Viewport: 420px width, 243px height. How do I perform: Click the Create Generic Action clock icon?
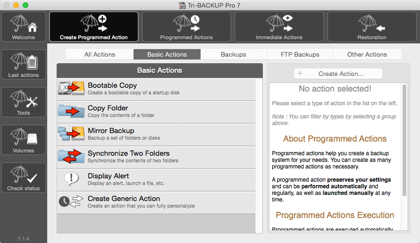coord(71,201)
